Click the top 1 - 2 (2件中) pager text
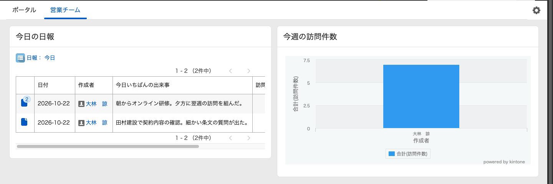 coord(193,71)
